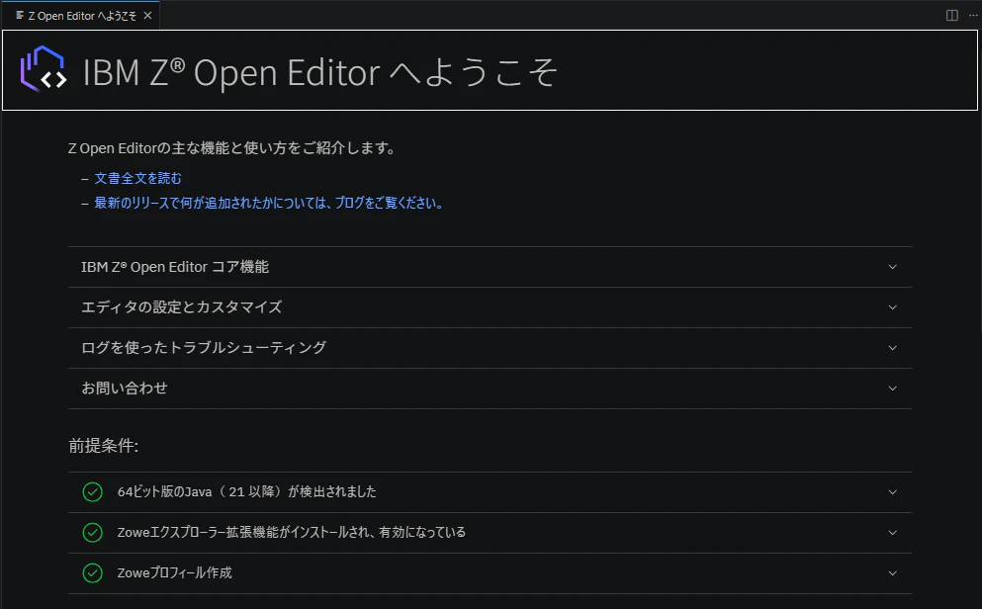Screen dimensions: 982x609
Task: Click the 前提条件: heading text
Action: tap(103, 446)
